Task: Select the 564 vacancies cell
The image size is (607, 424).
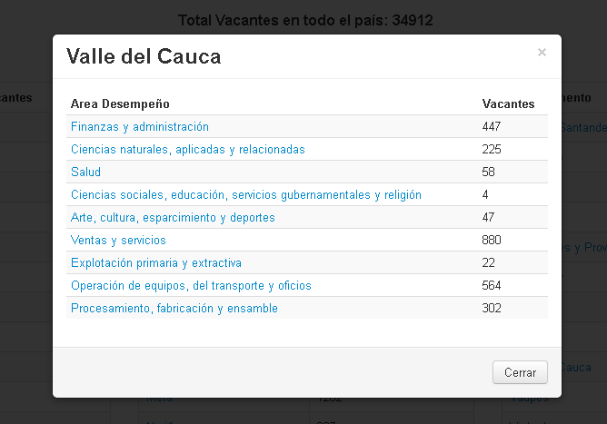Action: [x=492, y=286]
